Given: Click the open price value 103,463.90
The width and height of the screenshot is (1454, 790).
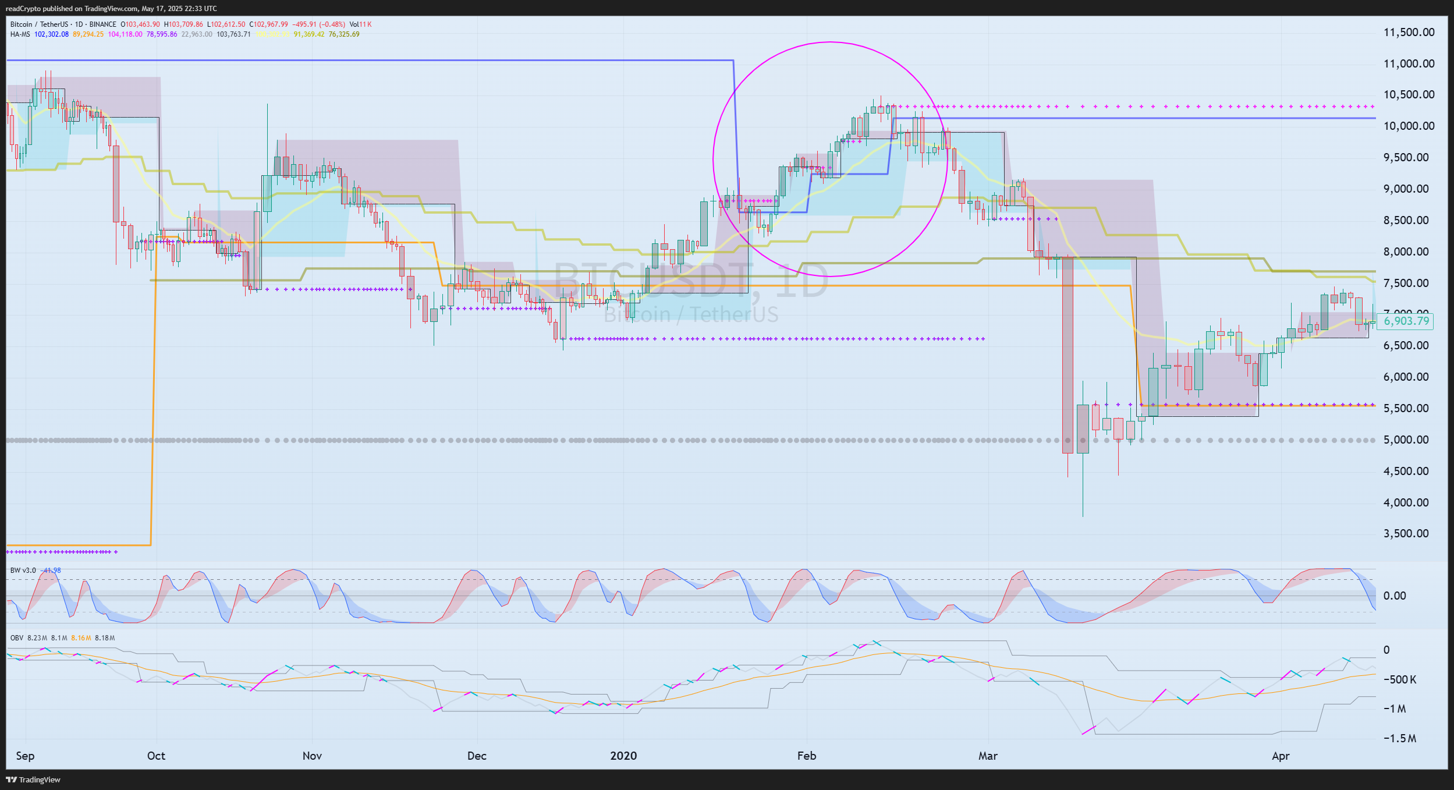Looking at the screenshot, I should tap(142, 24).
